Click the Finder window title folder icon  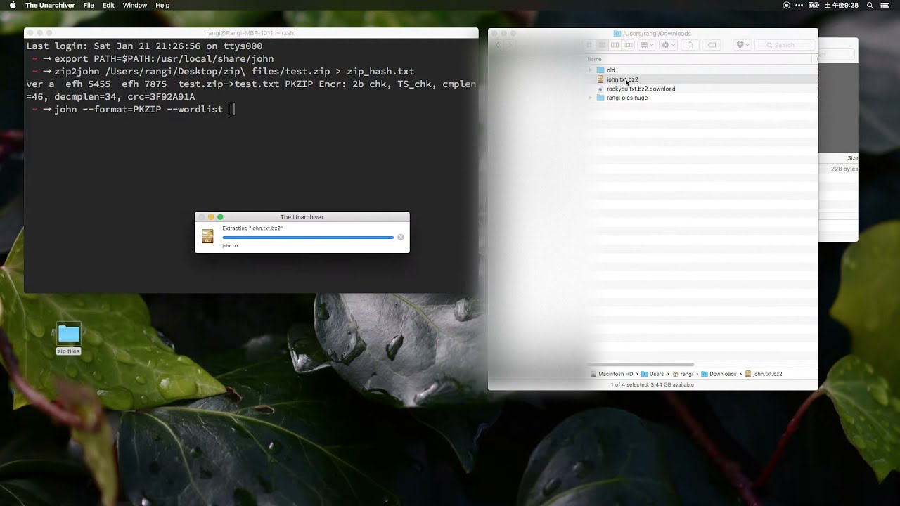pos(617,33)
